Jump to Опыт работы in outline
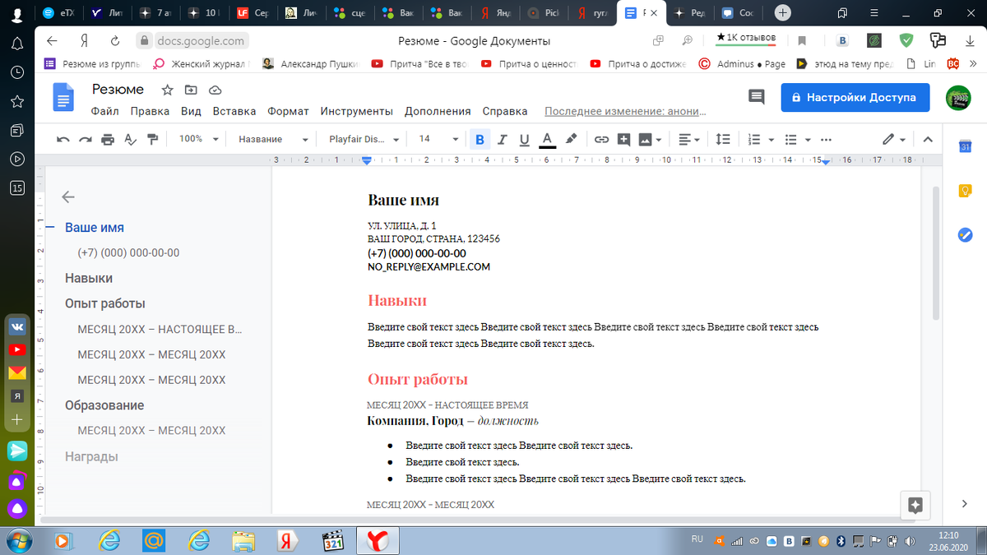The image size is (987, 555). [x=105, y=303]
